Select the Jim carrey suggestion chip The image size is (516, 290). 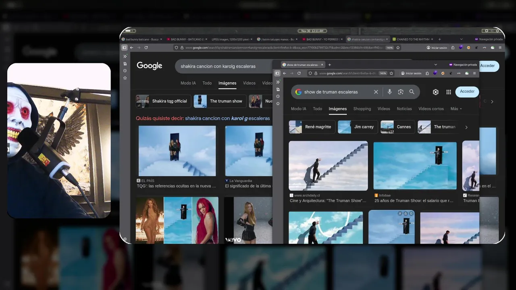click(358, 127)
